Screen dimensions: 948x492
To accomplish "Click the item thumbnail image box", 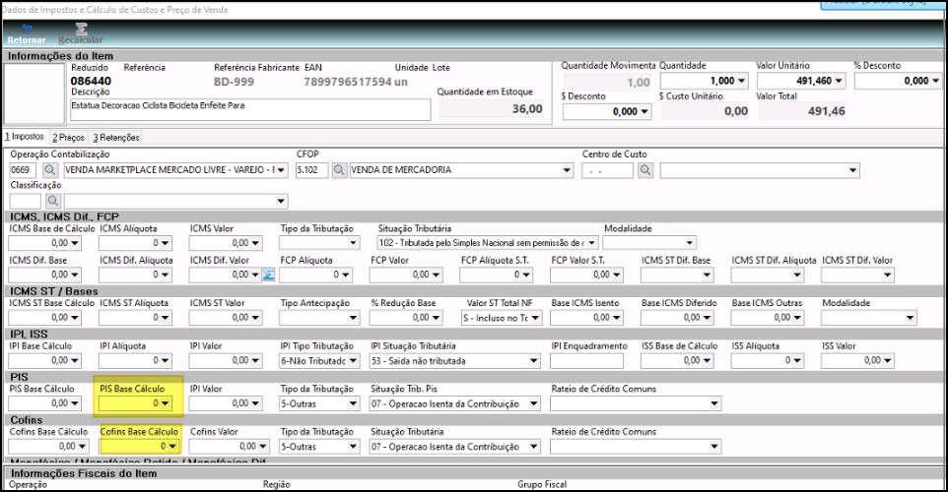I will (34, 93).
